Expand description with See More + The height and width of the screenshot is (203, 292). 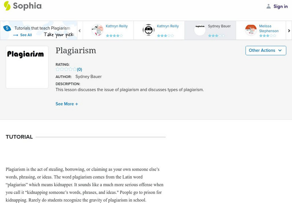[67, 104]
